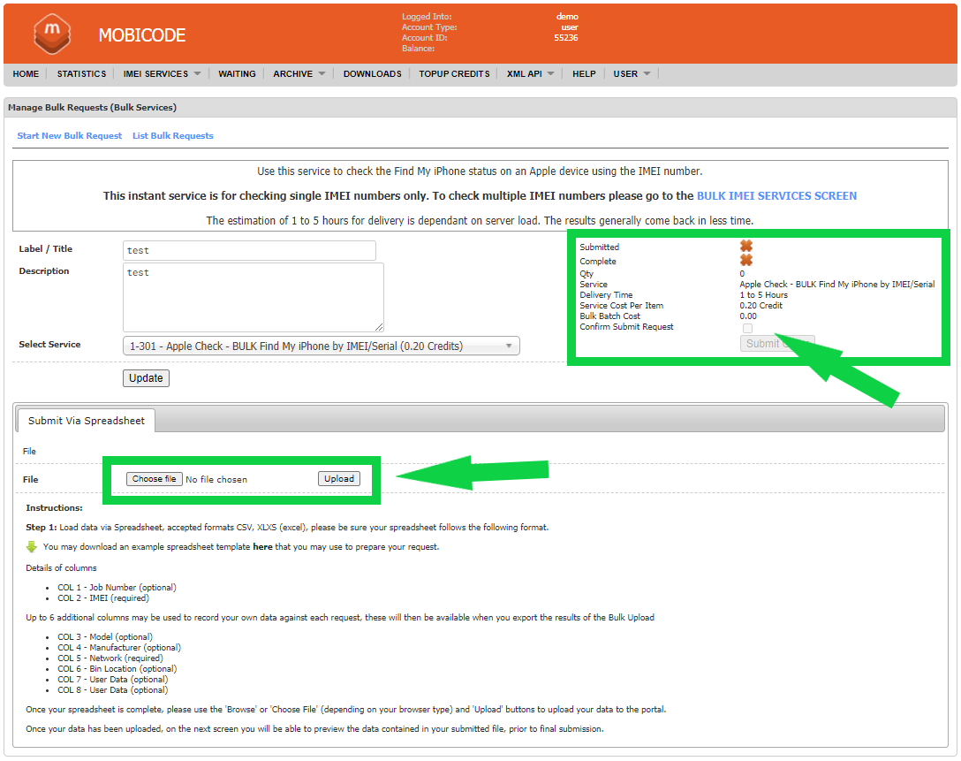Viewport: 961px width, 761px height.
Task: Open the Waiting menu item
Action: [237, 73]
